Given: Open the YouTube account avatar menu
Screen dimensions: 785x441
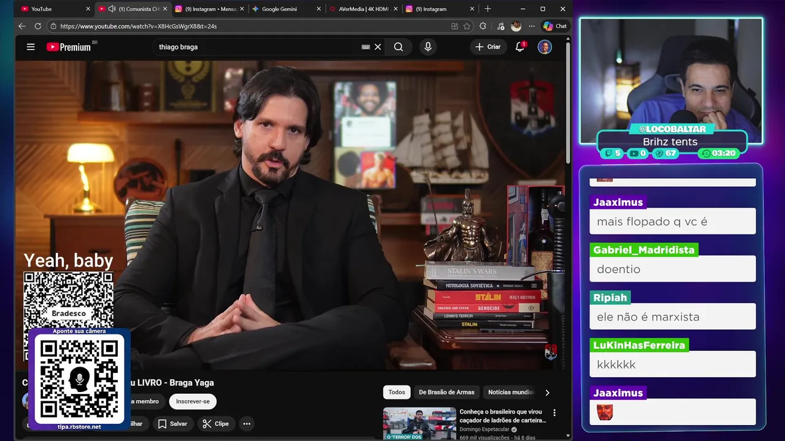Looking at the screenshot, I should 545,47.
